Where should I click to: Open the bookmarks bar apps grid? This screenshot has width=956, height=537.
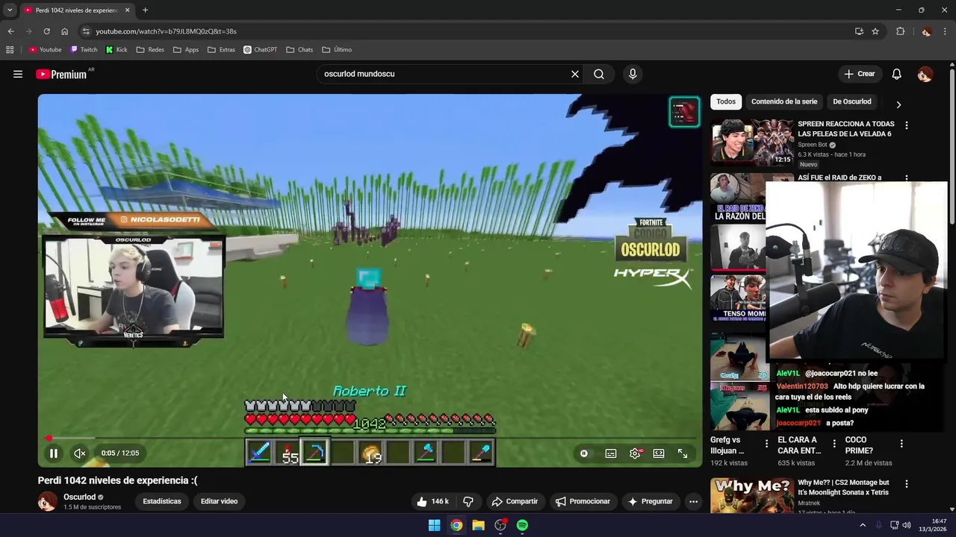[10, 50]
